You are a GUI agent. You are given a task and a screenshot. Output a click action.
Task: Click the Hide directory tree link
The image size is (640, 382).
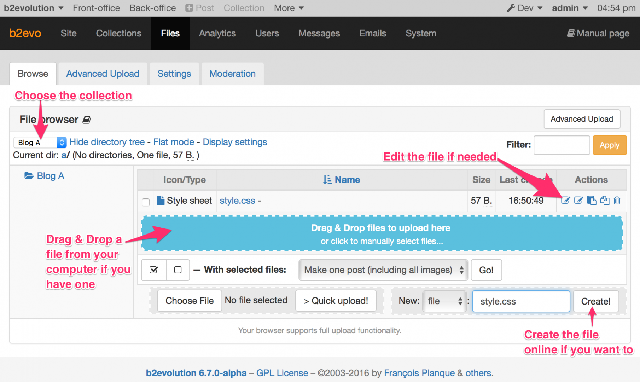point(107,142)
